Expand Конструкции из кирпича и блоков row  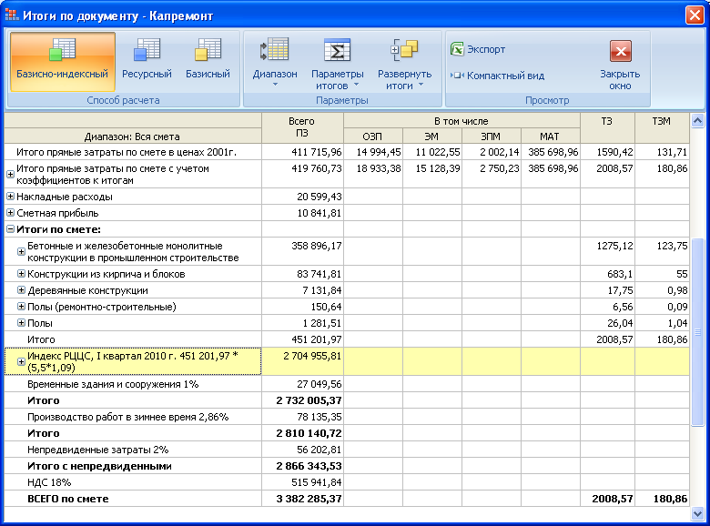21,274
